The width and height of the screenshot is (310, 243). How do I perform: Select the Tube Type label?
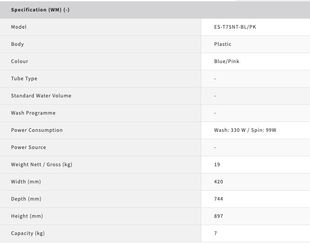coord(24,79)
